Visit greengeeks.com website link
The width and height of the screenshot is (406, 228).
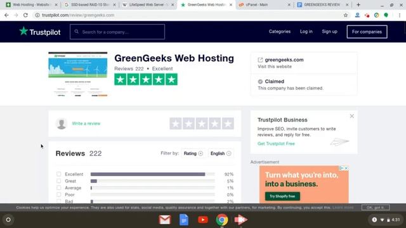(284, 60)
